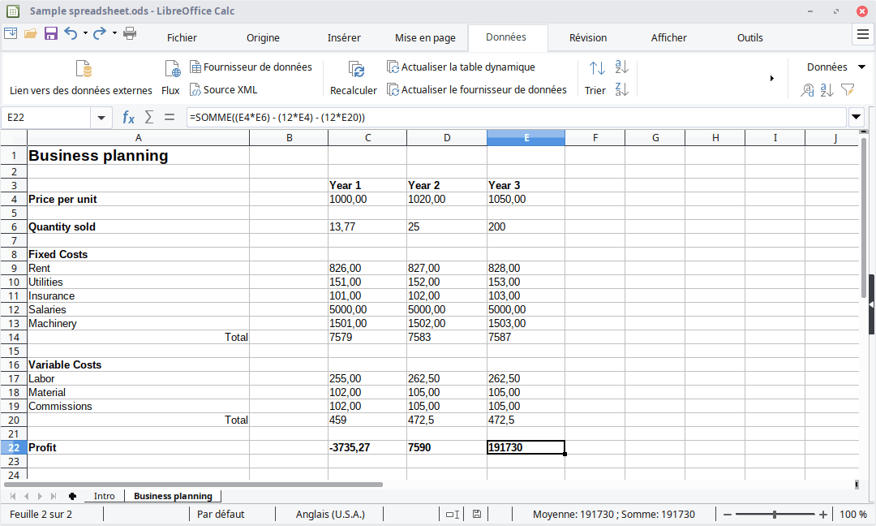
Task: Open the Fichier tab
Action: (182, 37)
